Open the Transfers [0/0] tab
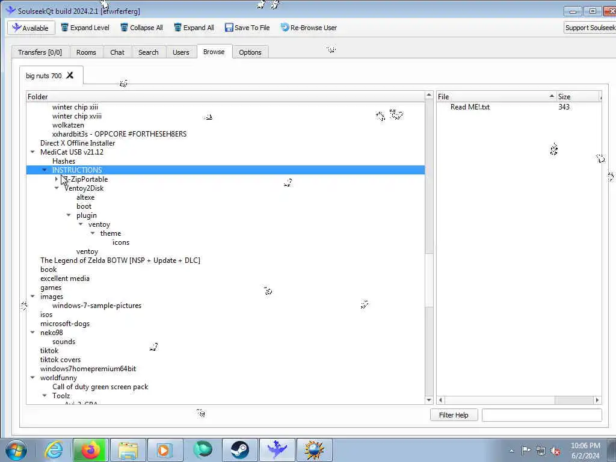The height and width of the screenshot is (462, 616). click(40, 52)
